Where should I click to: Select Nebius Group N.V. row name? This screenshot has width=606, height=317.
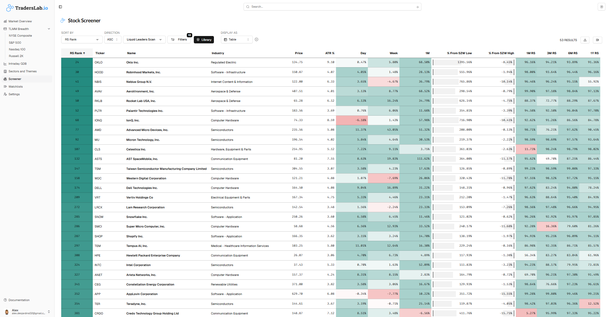(139, 82)
